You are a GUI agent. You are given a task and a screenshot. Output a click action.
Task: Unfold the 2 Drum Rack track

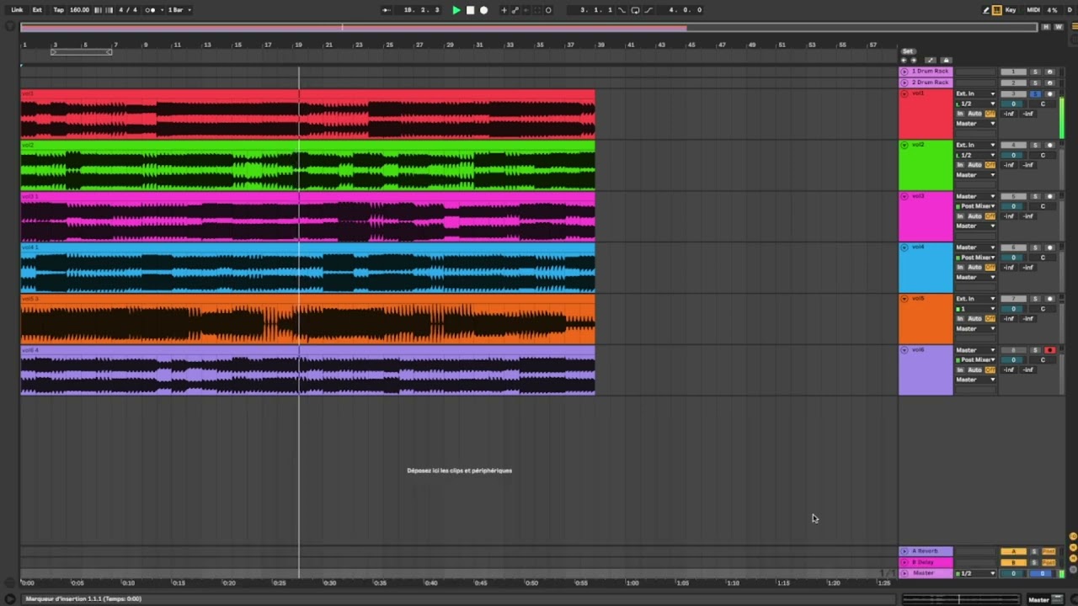(x=905, y=82)
